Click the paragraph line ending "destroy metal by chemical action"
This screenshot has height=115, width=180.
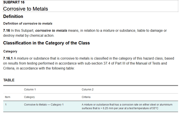(x=29, y=36)
